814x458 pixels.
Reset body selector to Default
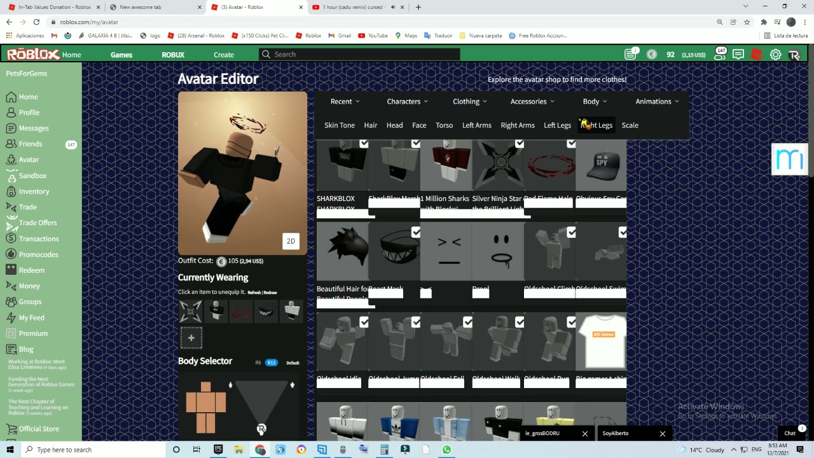pos(293,363)
